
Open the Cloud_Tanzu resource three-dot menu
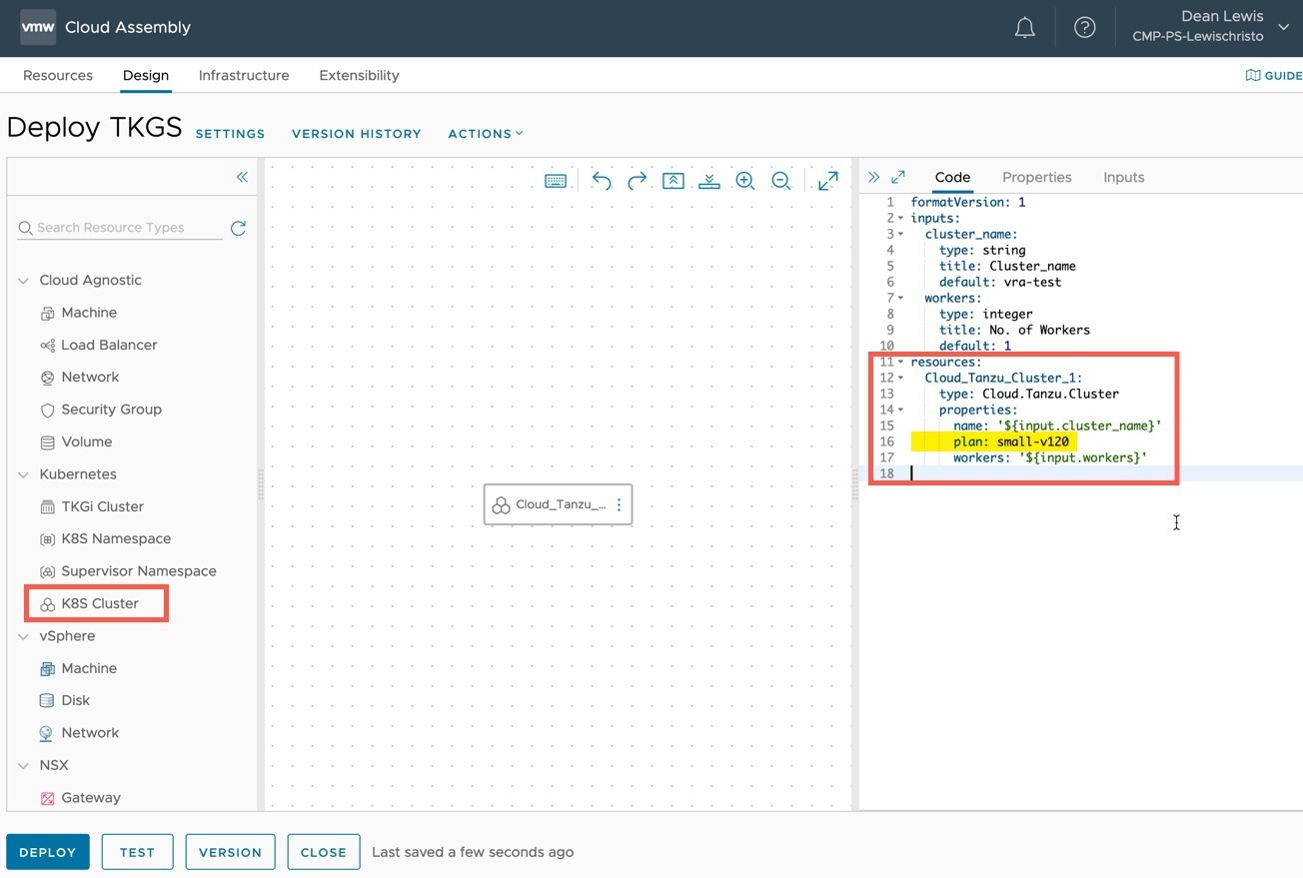pyautogui.click(x=619, y=504)
